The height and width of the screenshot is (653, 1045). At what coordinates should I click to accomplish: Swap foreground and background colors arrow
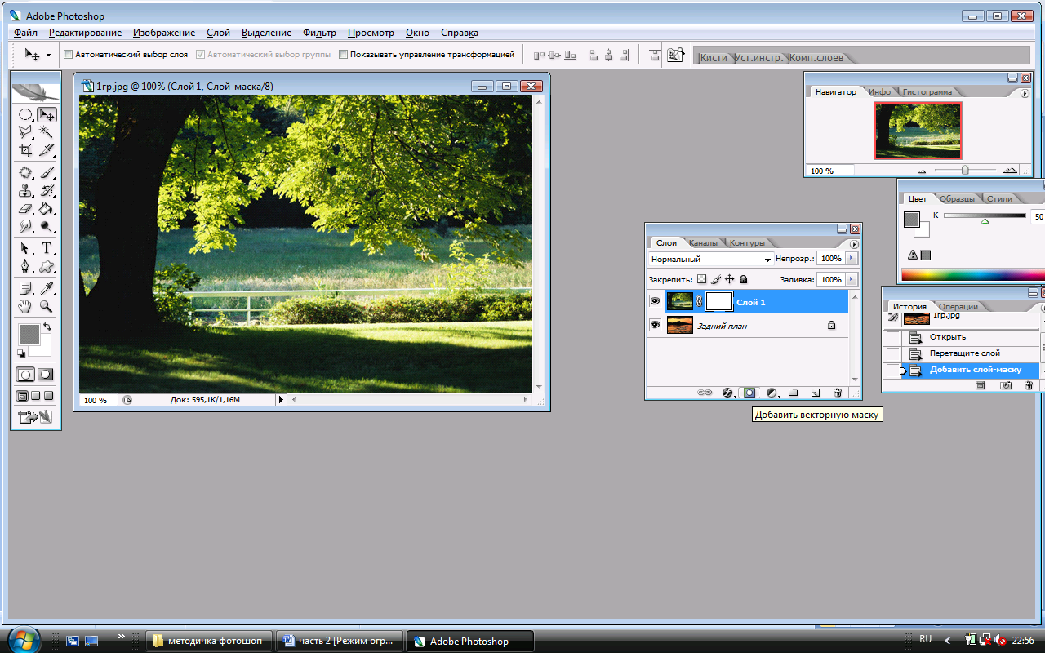click(47, 326)
